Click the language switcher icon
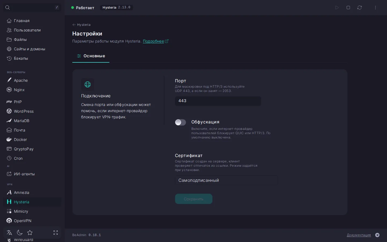 (9, 233)
